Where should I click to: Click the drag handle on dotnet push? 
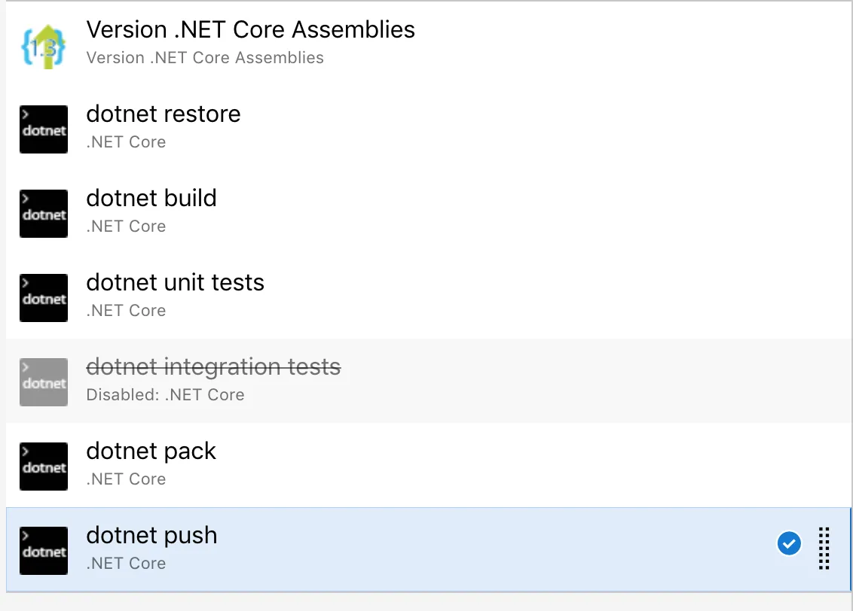(824, 548)
